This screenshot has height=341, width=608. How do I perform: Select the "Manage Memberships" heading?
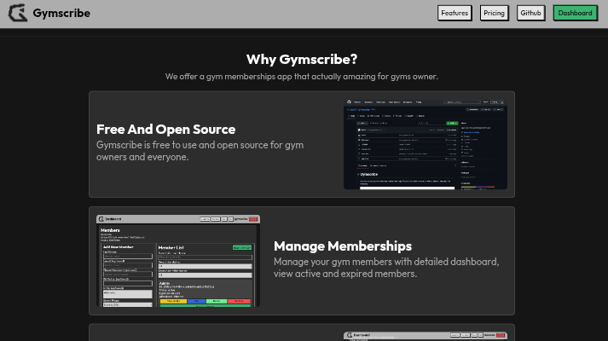point(343,246)
